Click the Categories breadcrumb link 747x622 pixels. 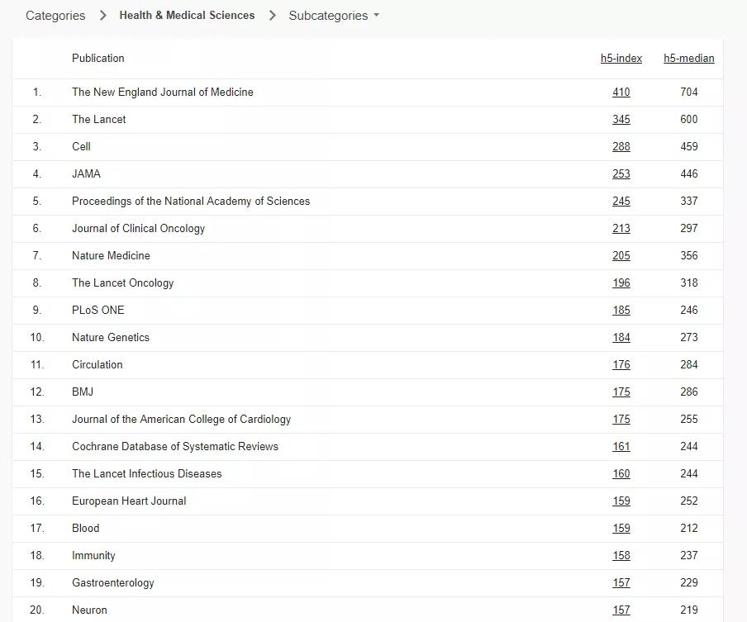point(55,16)
